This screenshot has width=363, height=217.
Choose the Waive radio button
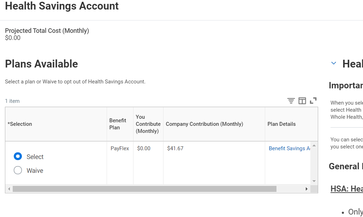[x=18, y=170]
